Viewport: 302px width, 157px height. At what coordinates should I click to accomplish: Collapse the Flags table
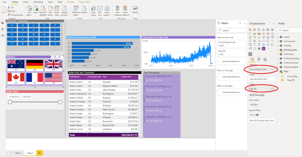click(x=278, y=71)
